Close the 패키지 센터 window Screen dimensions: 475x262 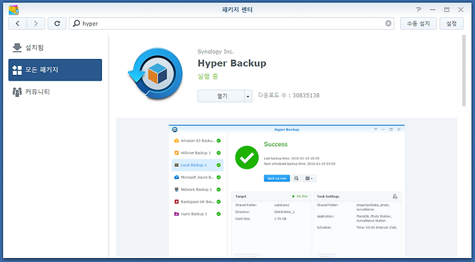(461, 10)
